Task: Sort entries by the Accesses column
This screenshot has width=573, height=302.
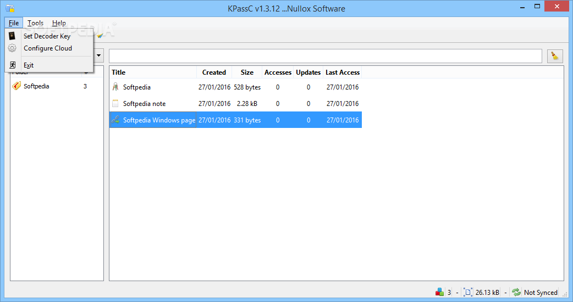Action: coord(278,72)
